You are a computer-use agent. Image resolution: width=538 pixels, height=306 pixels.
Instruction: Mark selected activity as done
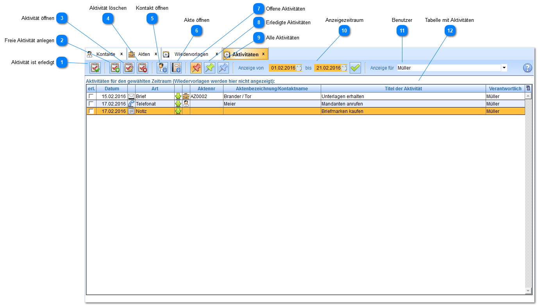pyautogui.click(x=95, y=68)
